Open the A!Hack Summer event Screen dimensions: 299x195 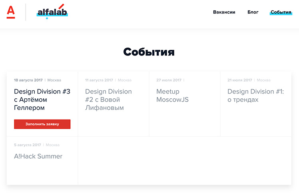coord(38,156)
